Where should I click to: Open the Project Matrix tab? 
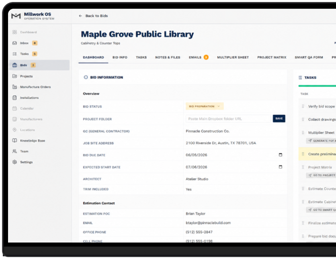(x=272, y=57)
